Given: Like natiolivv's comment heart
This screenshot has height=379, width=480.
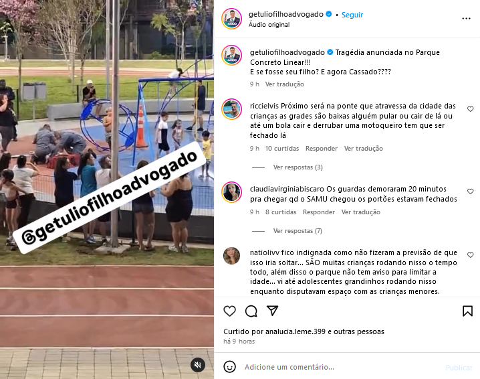Looking at the screenshot, I should [x=470, y=255].
